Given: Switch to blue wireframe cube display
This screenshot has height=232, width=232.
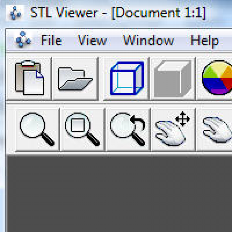Looking at the screenshot, I should [x=127, y=79].
